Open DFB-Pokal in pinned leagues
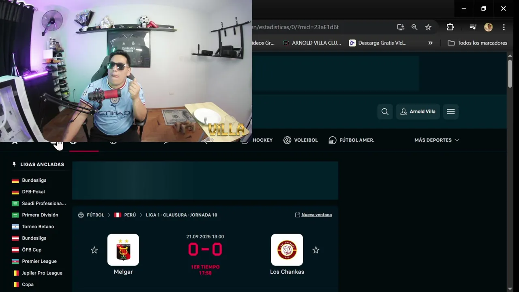This screenshot has width=519, height=292. 33,192
